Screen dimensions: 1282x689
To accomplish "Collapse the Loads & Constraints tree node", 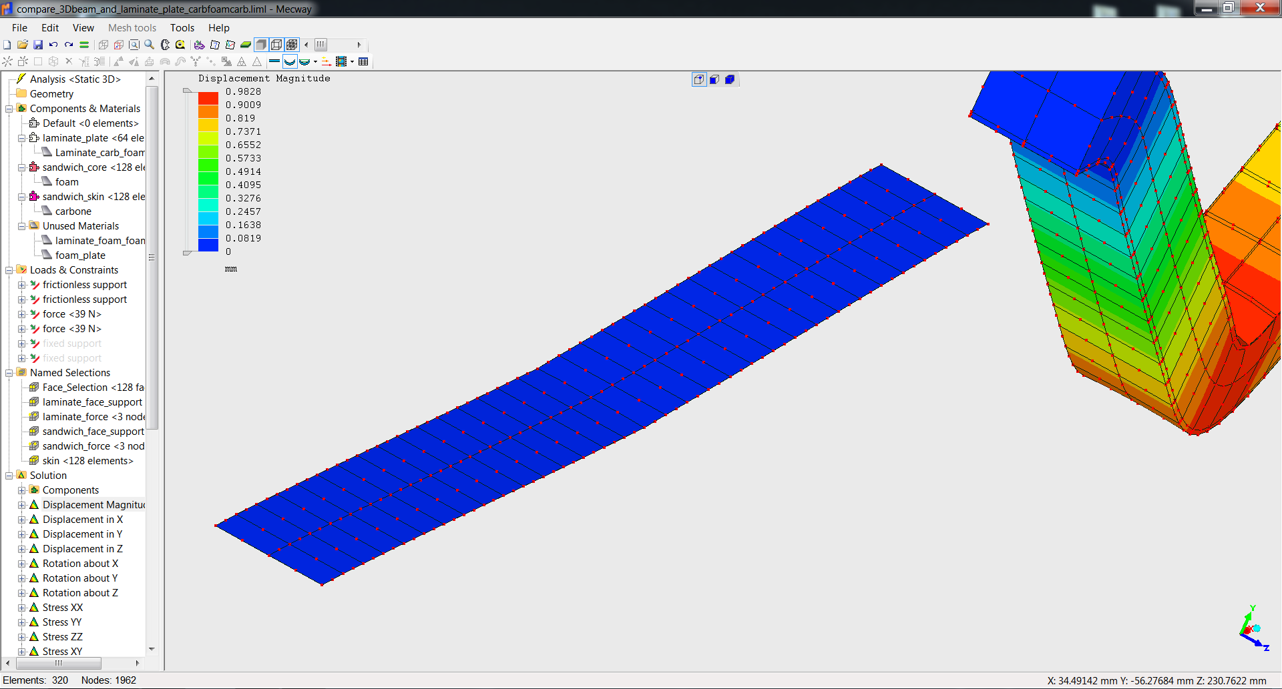I will coord(9,270).
